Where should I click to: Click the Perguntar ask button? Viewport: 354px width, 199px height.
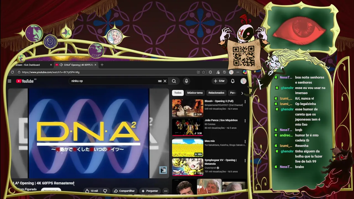pos(149,191)
